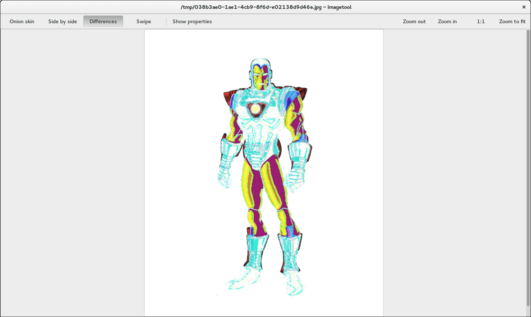Close the Imagetool window

click(x=524, y=7)
